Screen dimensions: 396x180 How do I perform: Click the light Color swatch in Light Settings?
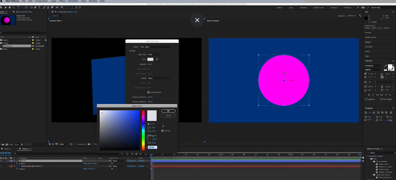pos(150,59)
